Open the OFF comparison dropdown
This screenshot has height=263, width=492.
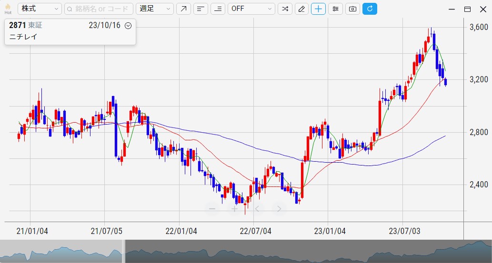click(x=251, y=9)
